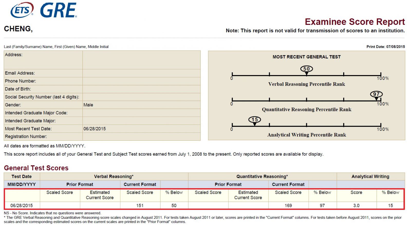Image resolution: width=411 pixels, height=225 pixels.
Task: Click Verbal Reasoning Percentile Rank caption
Action: (306, 84)
